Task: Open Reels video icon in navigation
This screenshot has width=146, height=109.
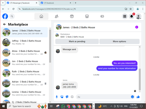Action: 72,16
